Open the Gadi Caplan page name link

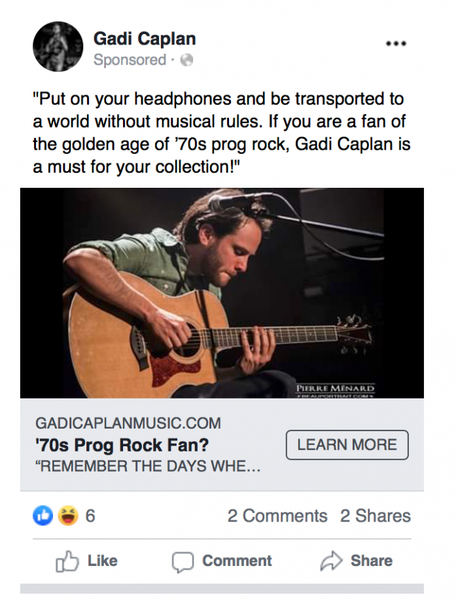tap(145, 39)
